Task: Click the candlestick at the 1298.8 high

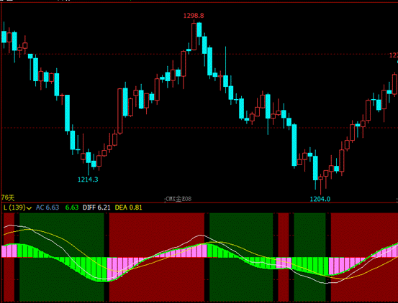Action: pos(194,36)
